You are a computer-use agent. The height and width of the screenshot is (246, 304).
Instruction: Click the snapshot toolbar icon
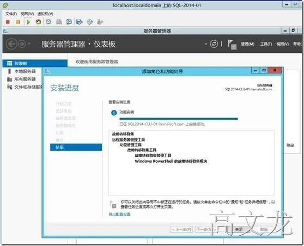point(48,22)
